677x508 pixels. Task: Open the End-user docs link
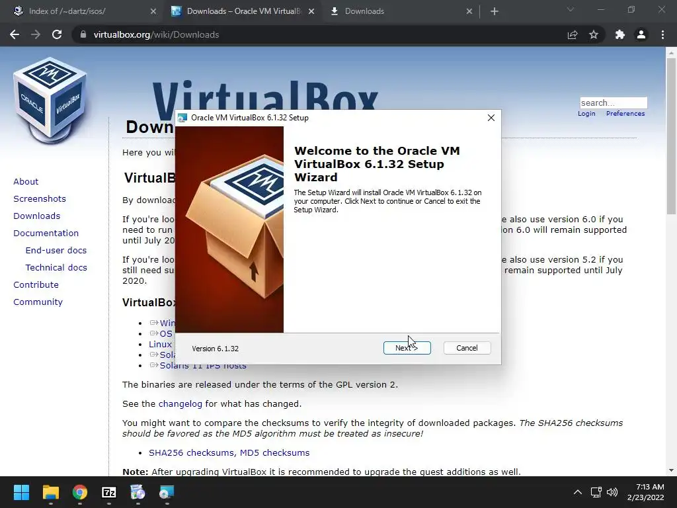pyautogui.click(x=56, y=251)
